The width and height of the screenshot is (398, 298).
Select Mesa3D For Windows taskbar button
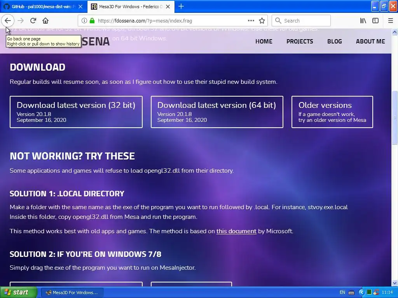click(x=72, y=293)
